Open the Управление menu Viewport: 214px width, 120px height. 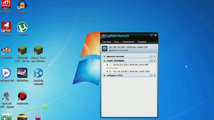(128, 42)
